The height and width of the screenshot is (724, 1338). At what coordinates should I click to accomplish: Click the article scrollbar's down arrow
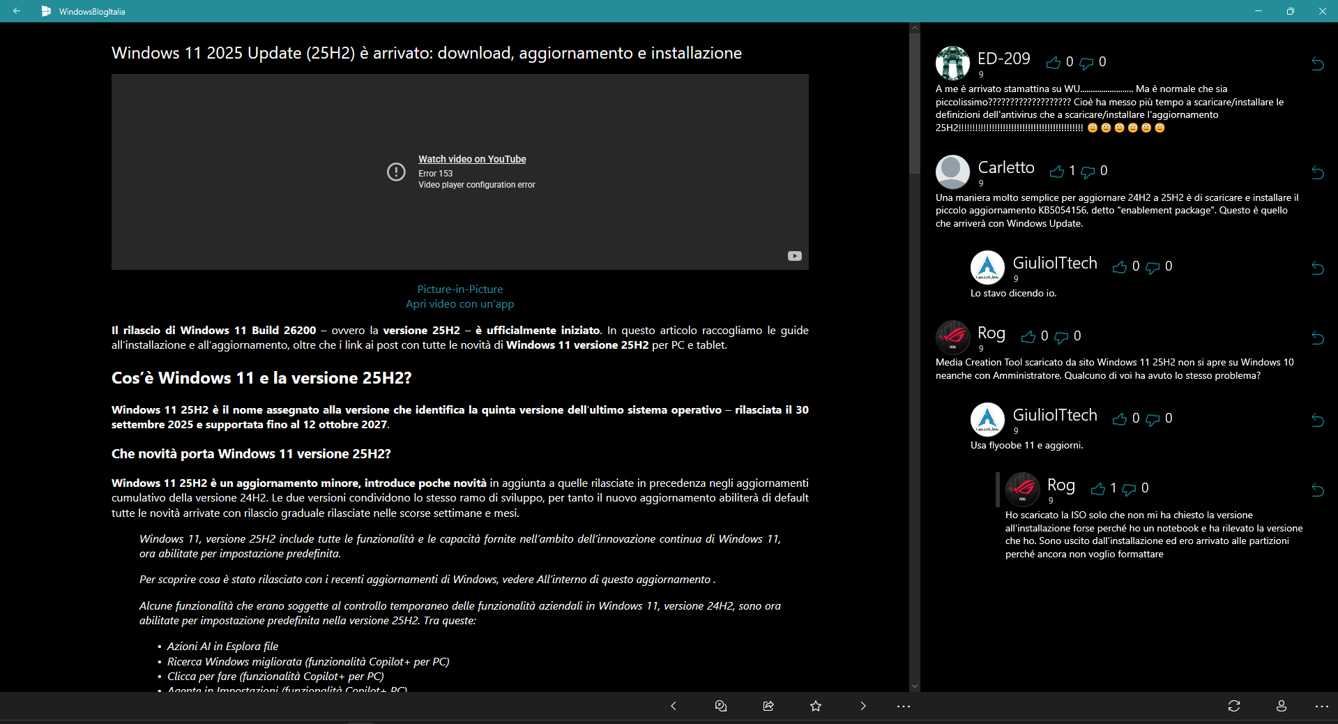coord(915,686)
